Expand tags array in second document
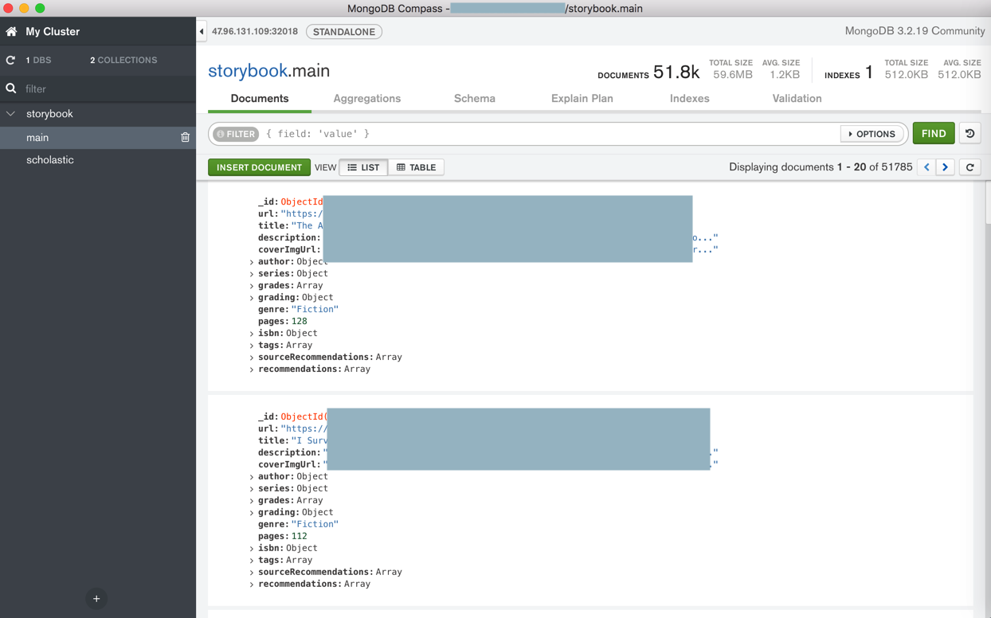Image resolution: width=991 pixels, height=618 pixels. point(252,561)
